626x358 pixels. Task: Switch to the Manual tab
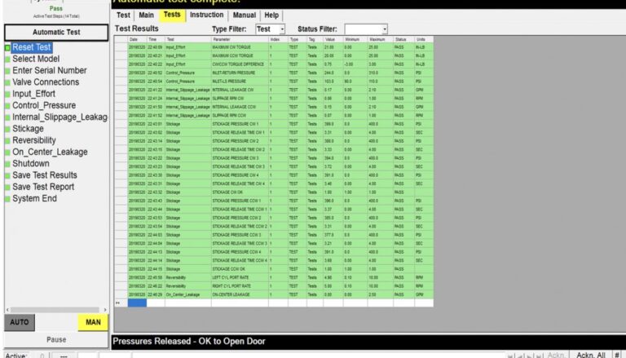tap(244, 15)
